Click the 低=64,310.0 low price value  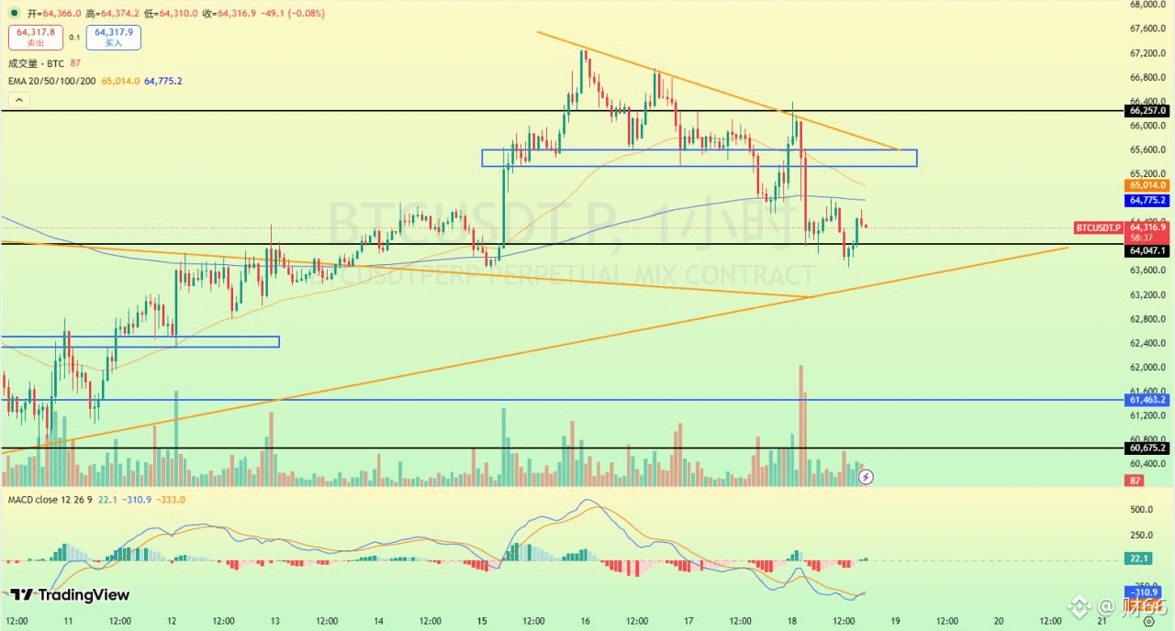pyautogui.click(x=171, y=14)
